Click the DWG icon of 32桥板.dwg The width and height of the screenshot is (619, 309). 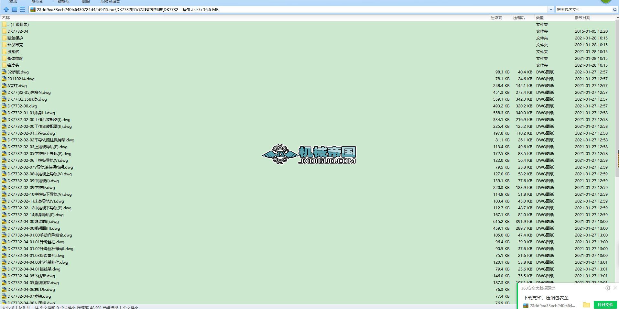pyautogui.click(x=4, y=72)
